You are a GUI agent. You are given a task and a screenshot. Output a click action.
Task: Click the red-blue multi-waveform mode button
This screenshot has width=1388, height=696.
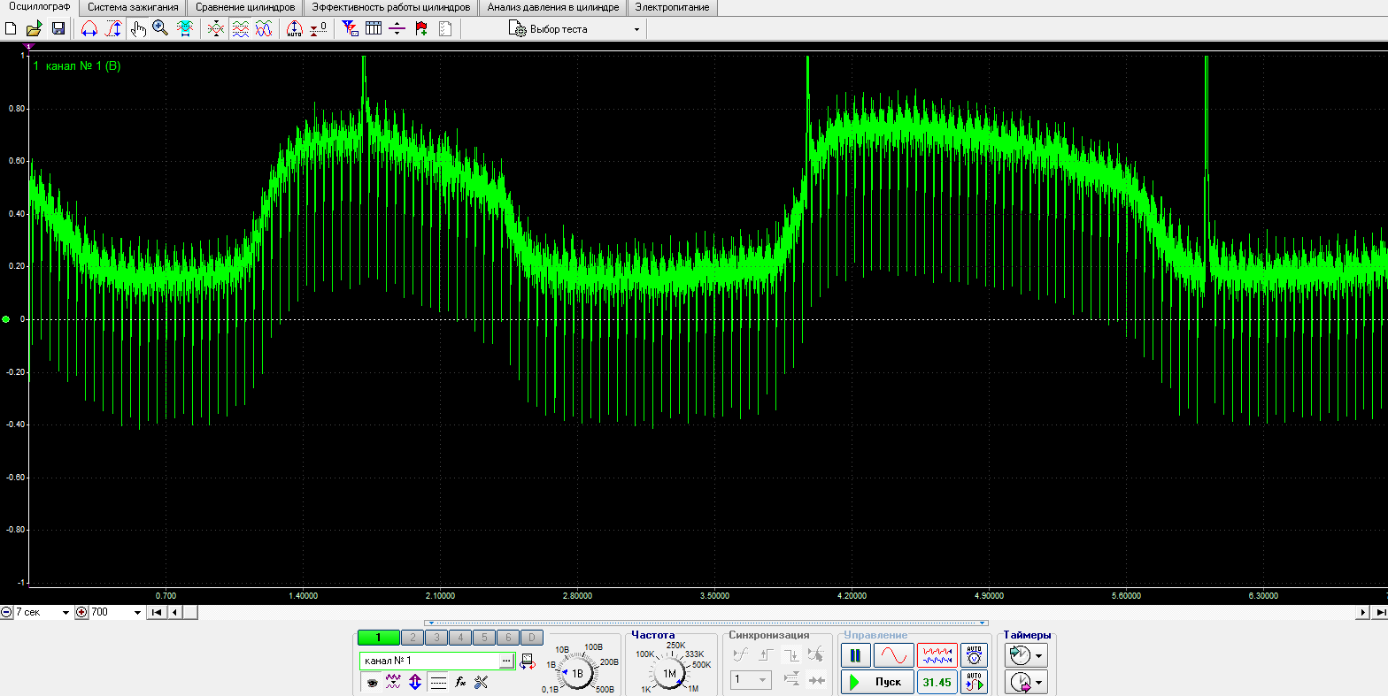(937, 655)
